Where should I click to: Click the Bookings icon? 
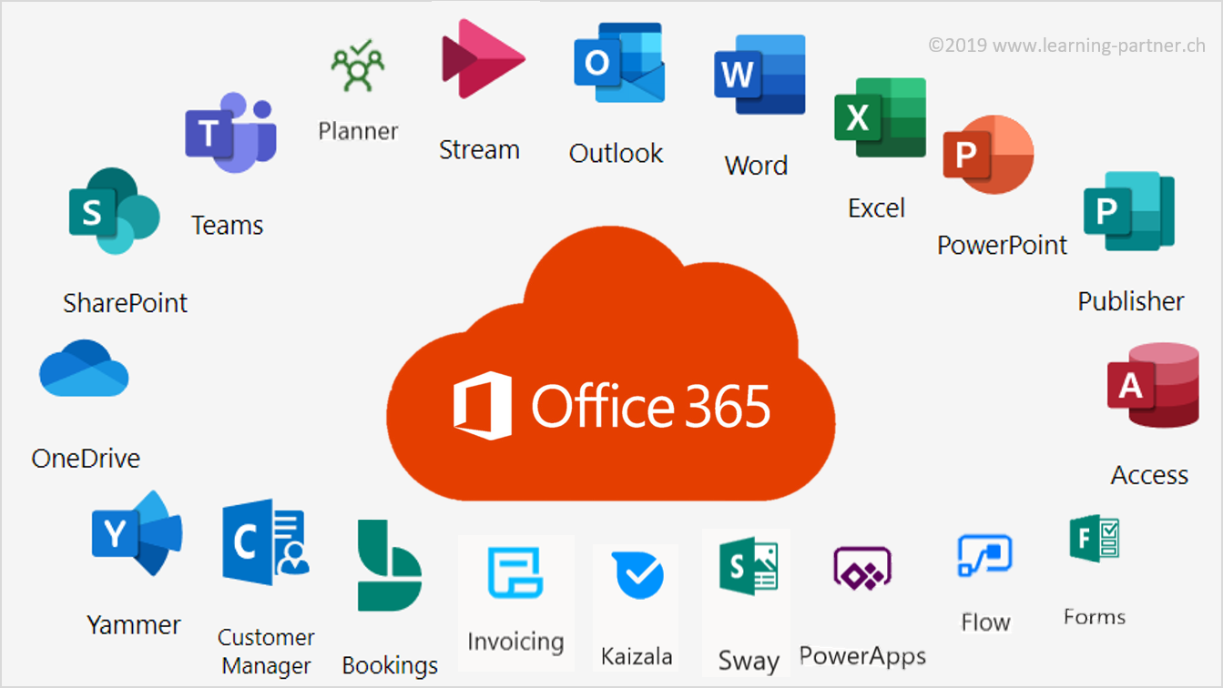(x=389, y=566)
